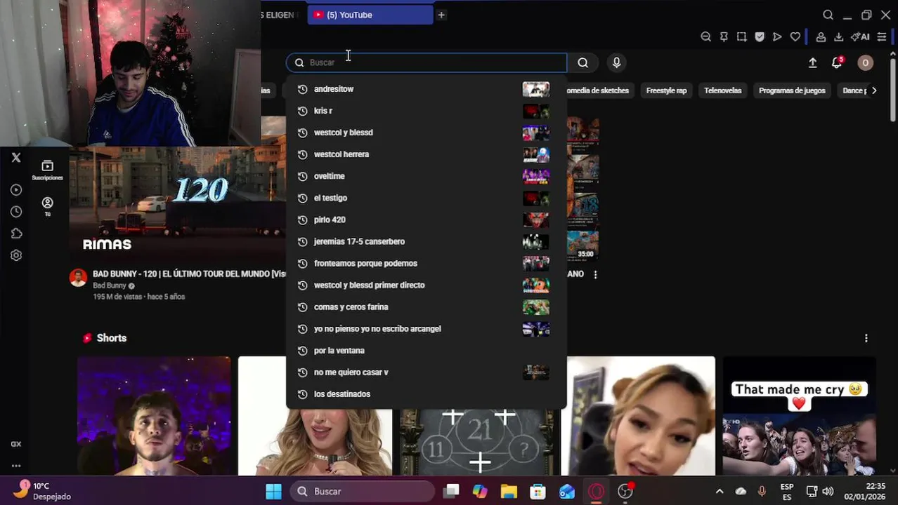Choose the oveltime search suggestion
Image resolution: width=898 pixels, height=505 pixels.
click(x=426, y=176)
